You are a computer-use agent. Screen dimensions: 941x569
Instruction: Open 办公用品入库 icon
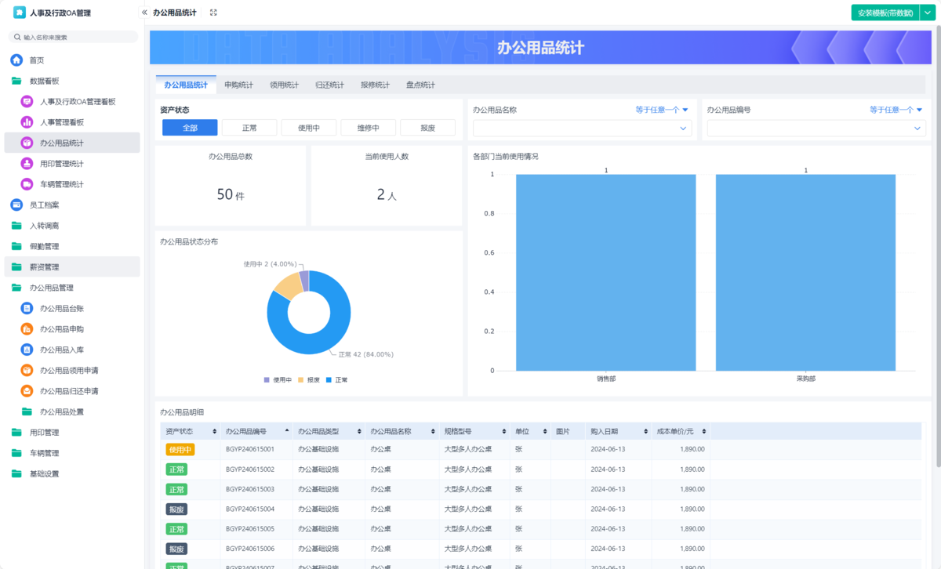click(x=27, y=350)
